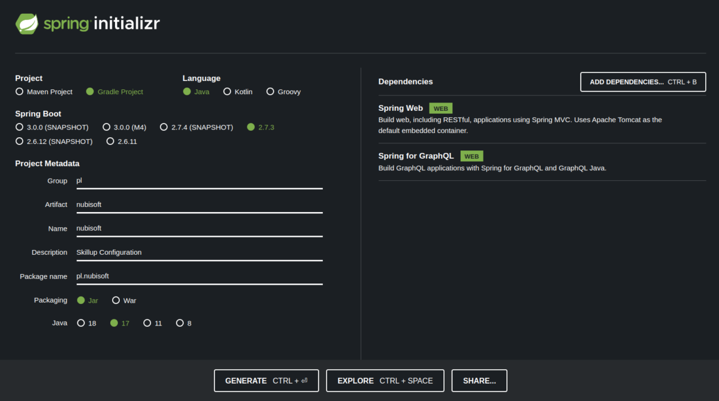Choose Kotlin as the language
This screenshot has width=719, height=401.
click(x=228, y=92)
